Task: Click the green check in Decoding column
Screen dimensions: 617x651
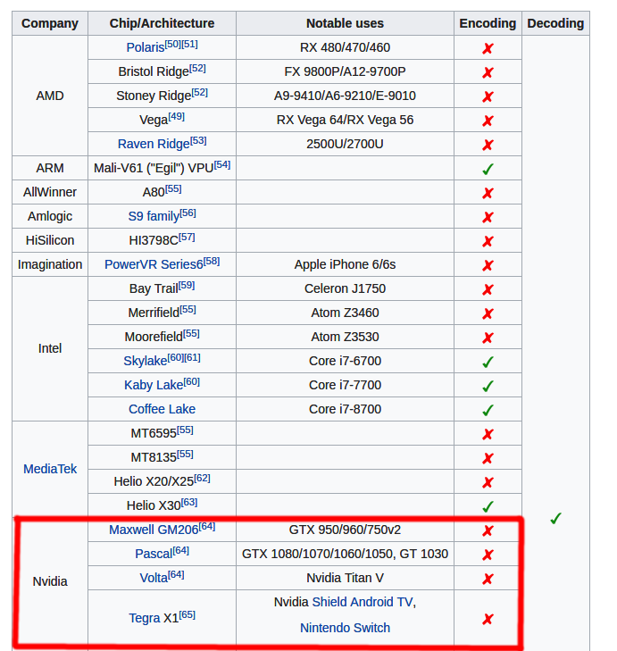Action: point(555,518)
